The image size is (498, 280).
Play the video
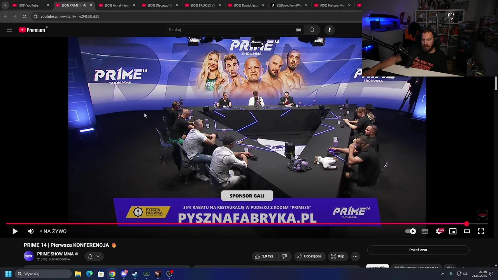coord(15,231)
